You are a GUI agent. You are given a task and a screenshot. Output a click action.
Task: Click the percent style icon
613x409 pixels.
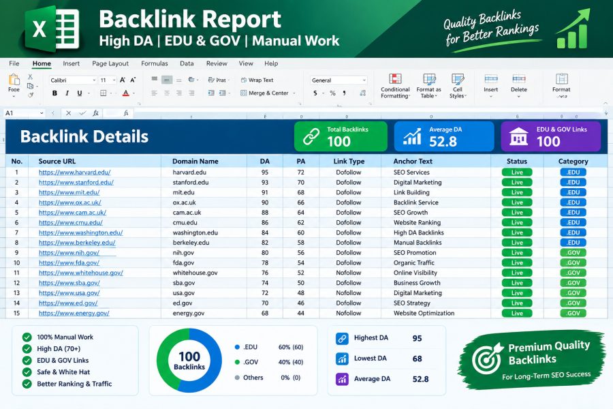click(x=332, y=93)
